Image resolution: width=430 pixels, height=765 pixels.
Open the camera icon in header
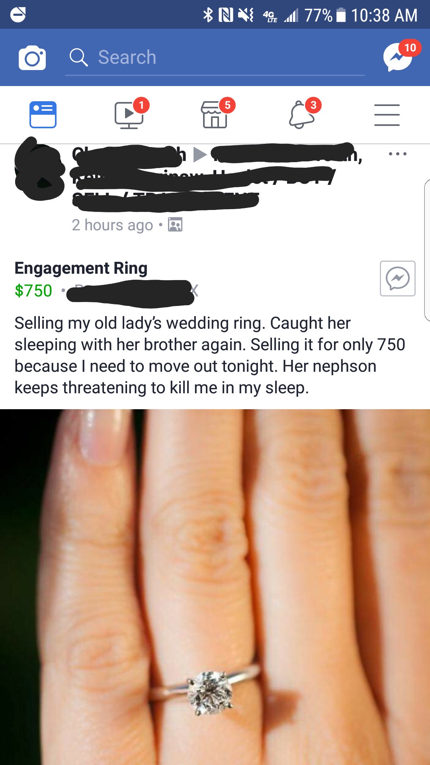tap(32, 58)
